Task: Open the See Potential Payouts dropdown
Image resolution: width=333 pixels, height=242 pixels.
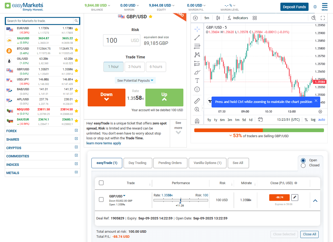Action: (x=135, y=80)
